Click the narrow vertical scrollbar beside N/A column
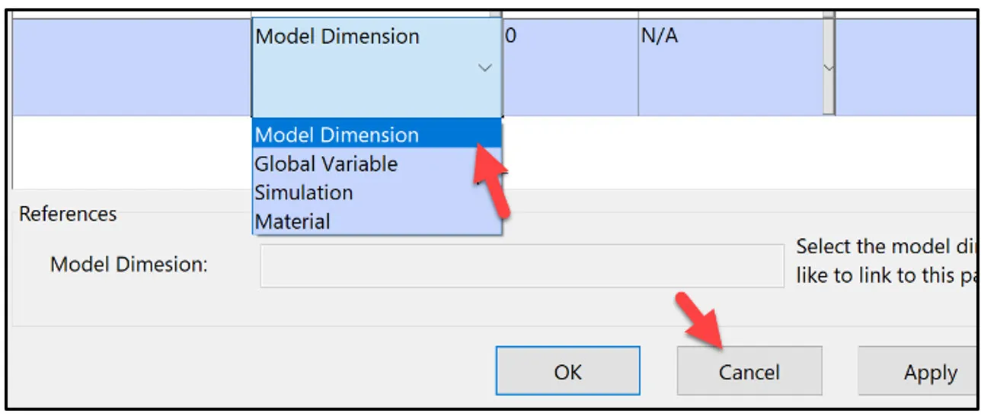 pos(829,67)
